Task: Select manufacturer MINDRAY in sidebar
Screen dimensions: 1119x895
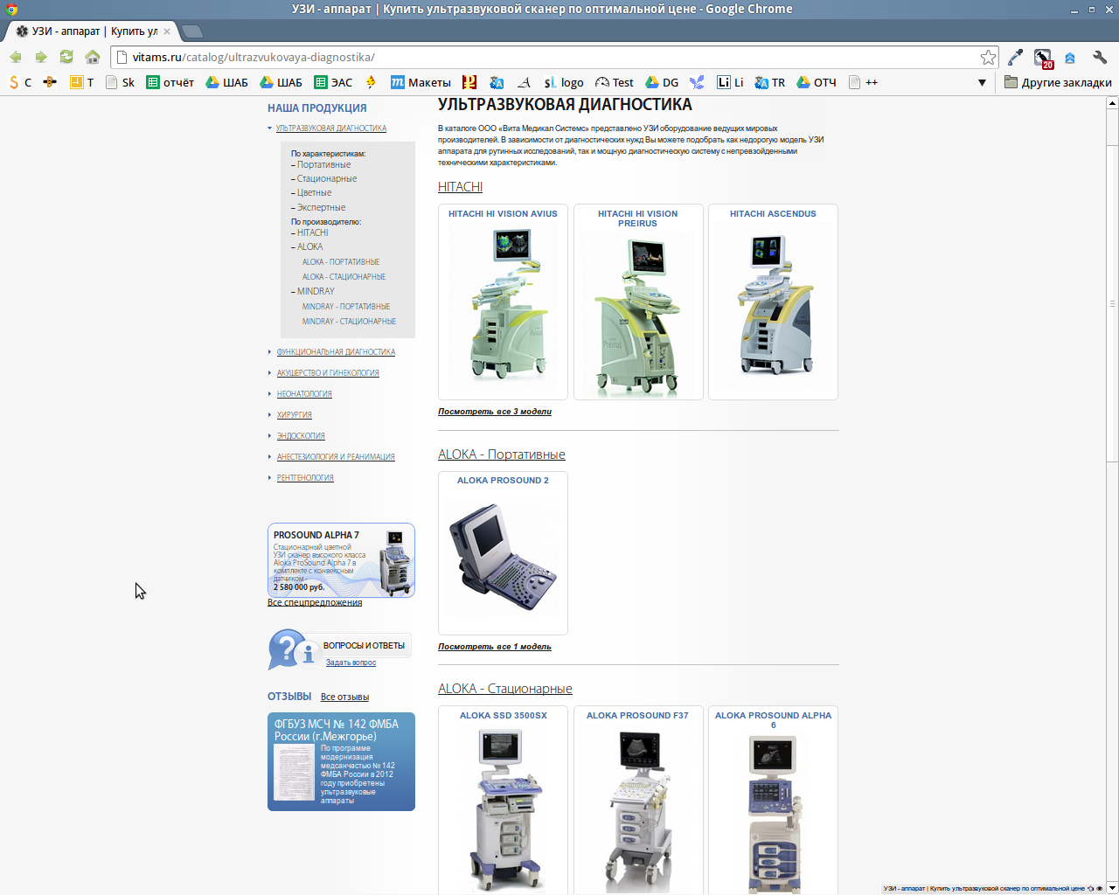Action: pos(316,291)
